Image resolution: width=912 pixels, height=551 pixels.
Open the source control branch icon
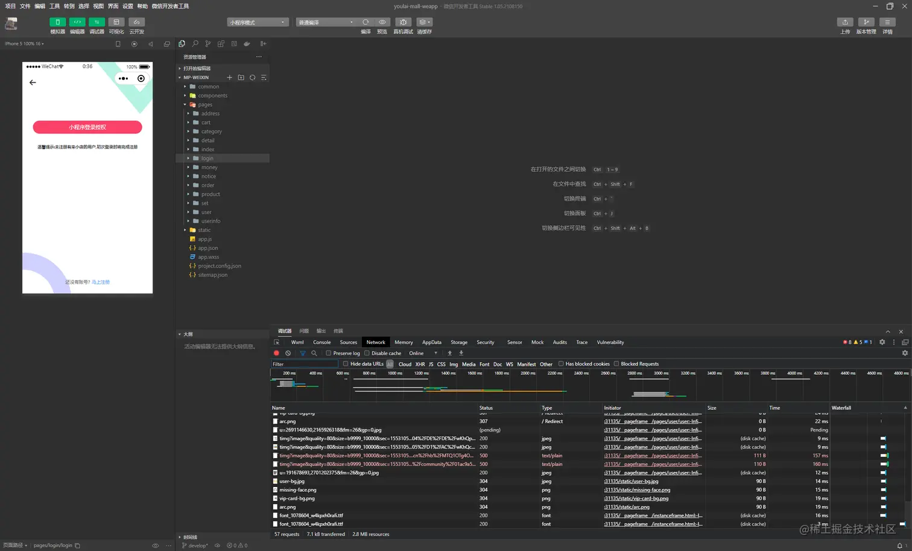tap(208, 43)
